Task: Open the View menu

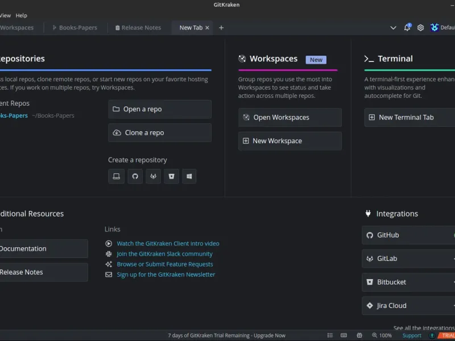Action: tap(5, 15)
